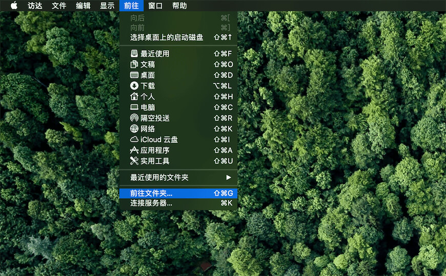
Task: Click the ⇧⌘A shortcut text
Action: click(x=224, y=150)
